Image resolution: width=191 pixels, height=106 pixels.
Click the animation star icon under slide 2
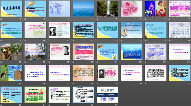(x=25, y=19)
